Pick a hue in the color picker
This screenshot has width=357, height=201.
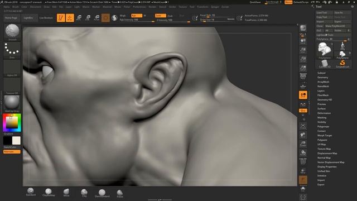(x=12, y=123)
